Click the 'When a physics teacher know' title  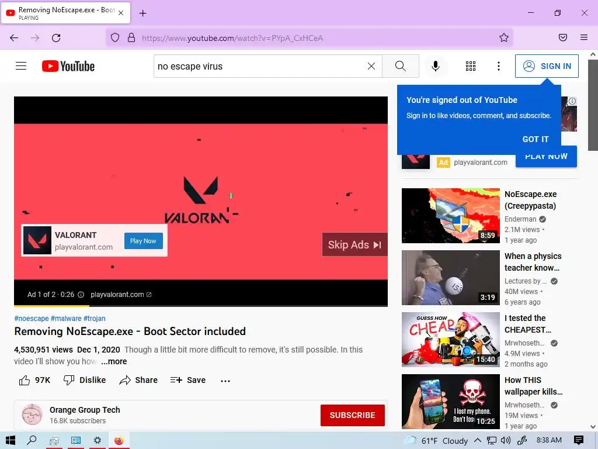pos(533,262)
